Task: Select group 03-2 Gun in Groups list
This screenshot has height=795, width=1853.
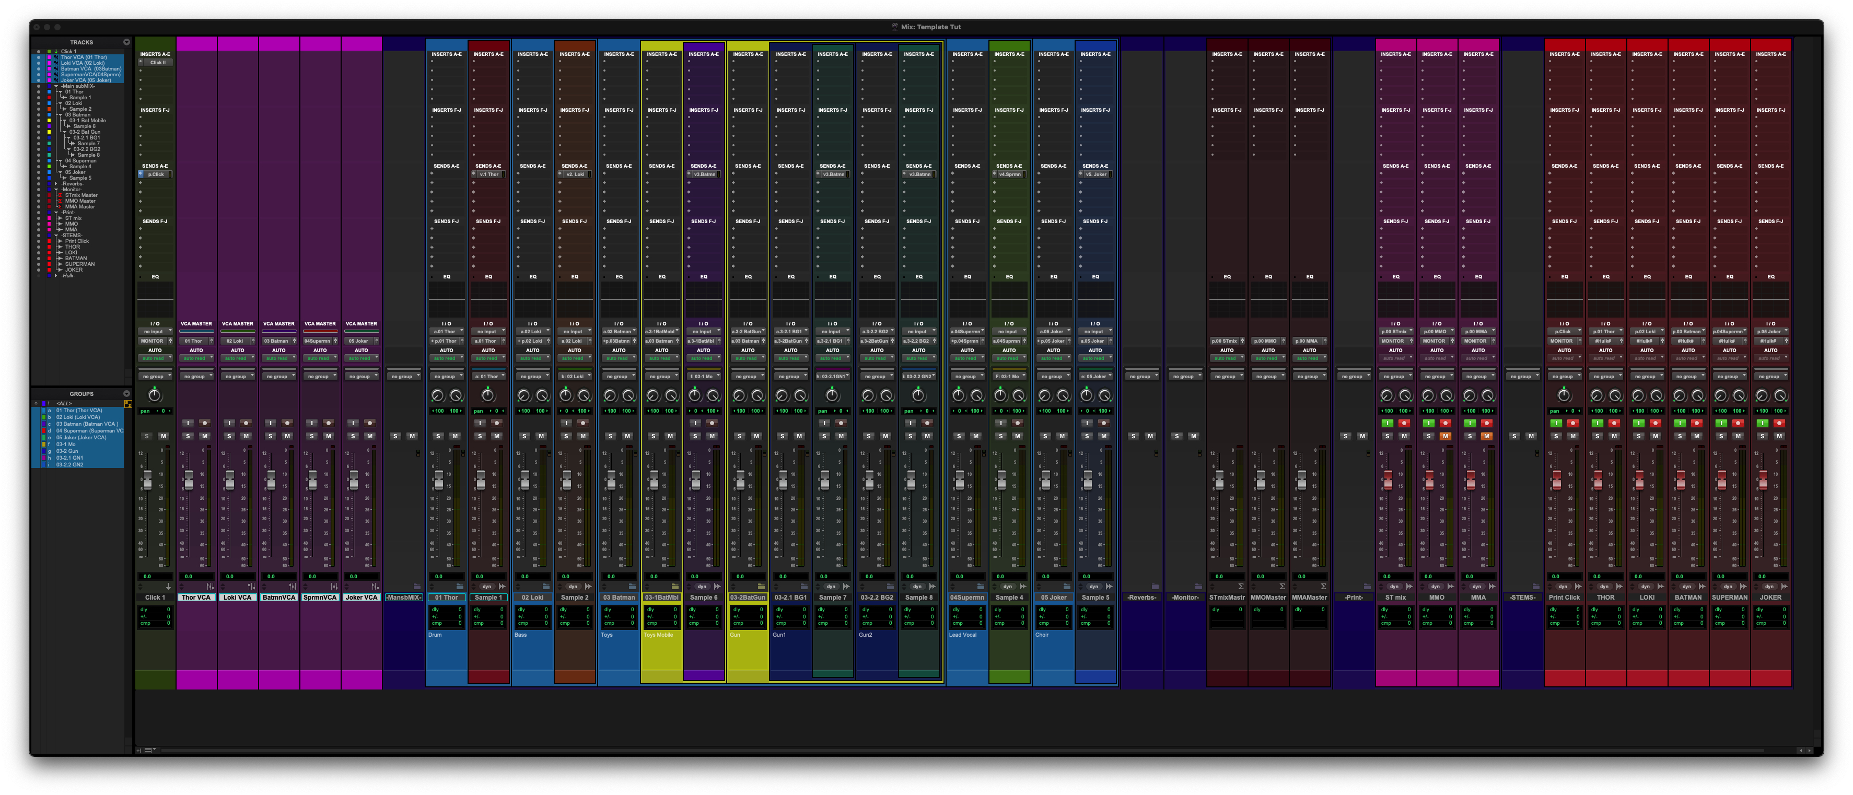Action: (x=67, y=451)
